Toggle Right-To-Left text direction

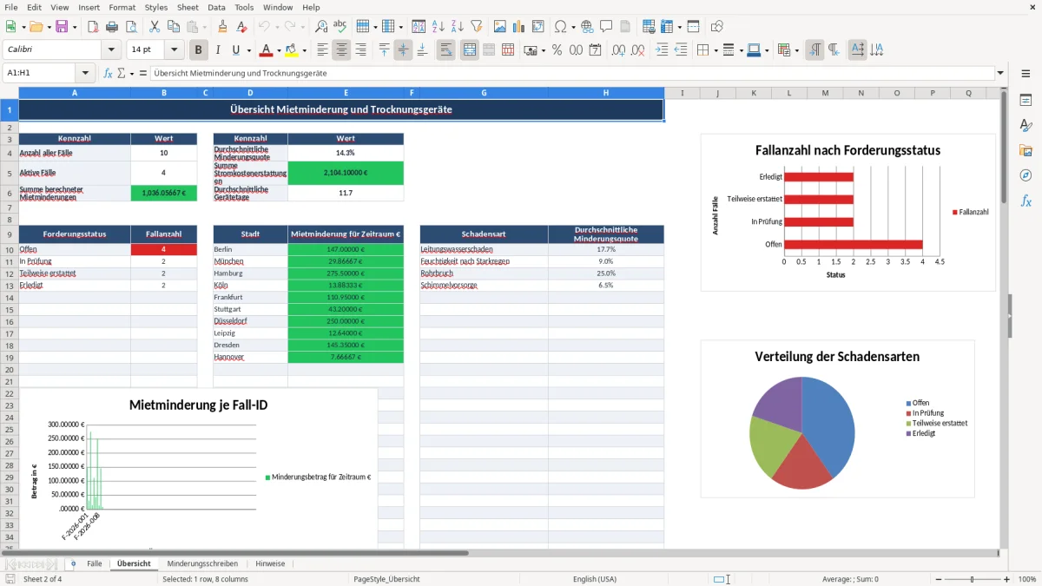834,50
